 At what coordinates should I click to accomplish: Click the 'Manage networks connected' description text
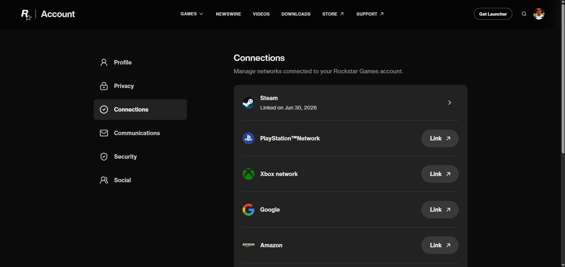coord(319,71)
